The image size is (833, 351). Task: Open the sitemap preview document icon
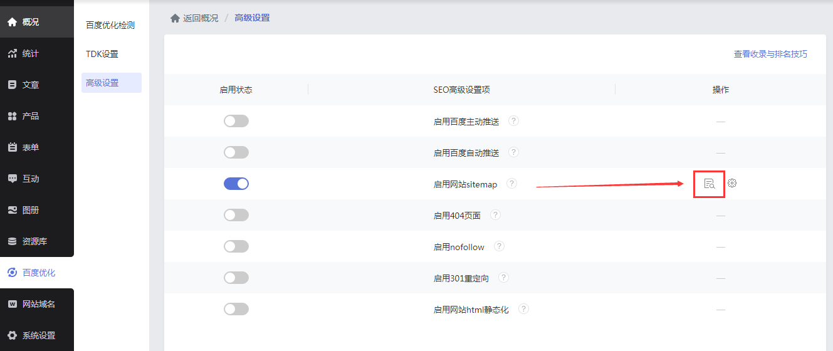(709, 184)
